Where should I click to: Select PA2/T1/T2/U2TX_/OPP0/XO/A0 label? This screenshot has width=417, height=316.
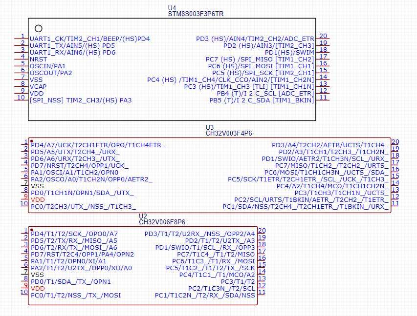tap(81, 268)
